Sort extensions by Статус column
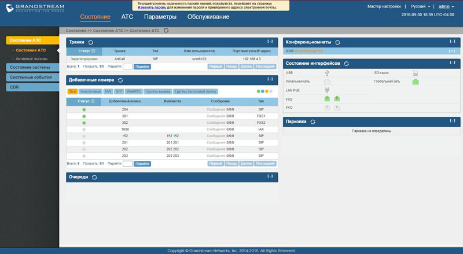This screenshot has height=254, width=463. [x=84, y=101]
